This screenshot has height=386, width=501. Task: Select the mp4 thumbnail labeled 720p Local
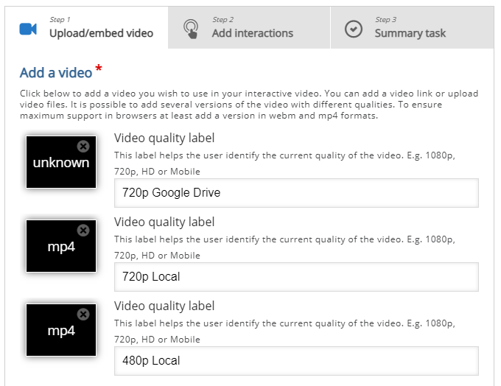(61, 246)
